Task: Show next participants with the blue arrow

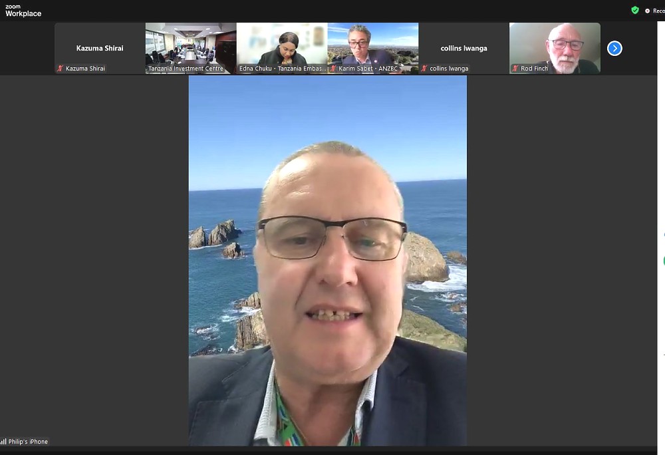Action: coord(614,48)
